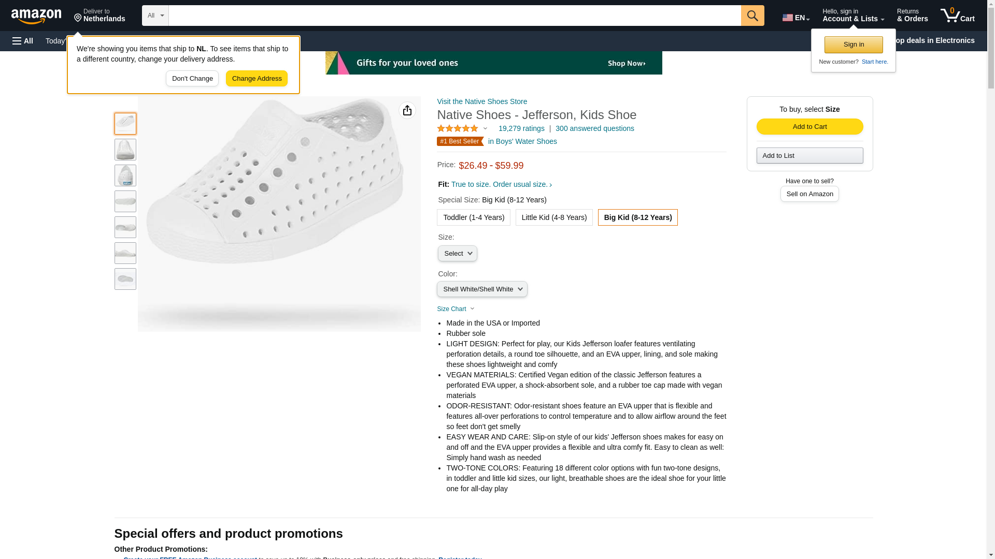Screen dimensions: 995x559
Task: Select Big Kid (8-12 Years) option
Action: 637,217
